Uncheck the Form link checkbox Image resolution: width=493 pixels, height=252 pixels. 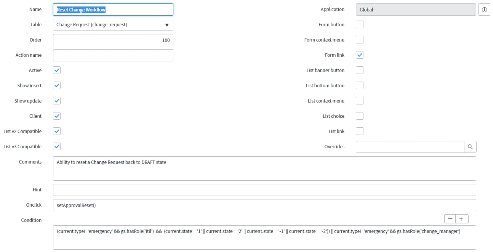[360, 55]
